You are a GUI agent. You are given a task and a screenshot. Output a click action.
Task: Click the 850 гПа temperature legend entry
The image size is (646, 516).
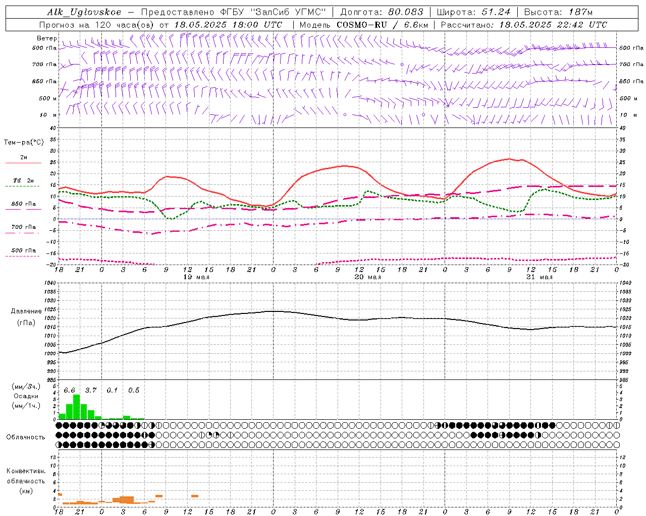pos(24,204)
